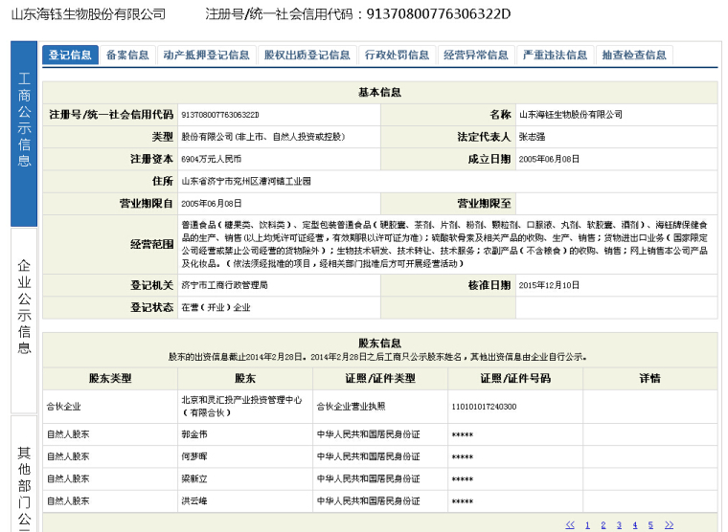Open the 其他部门公示 side tab
Viewport: 728px width, 532px height.
coord(24,474)
